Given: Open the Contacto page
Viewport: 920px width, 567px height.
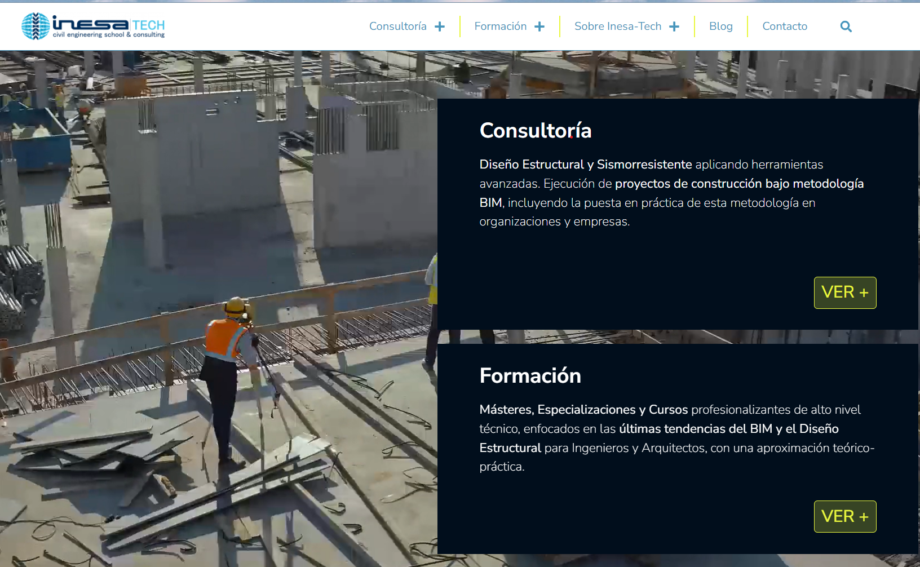Looking at the screenshot, I should click(784, 26).
